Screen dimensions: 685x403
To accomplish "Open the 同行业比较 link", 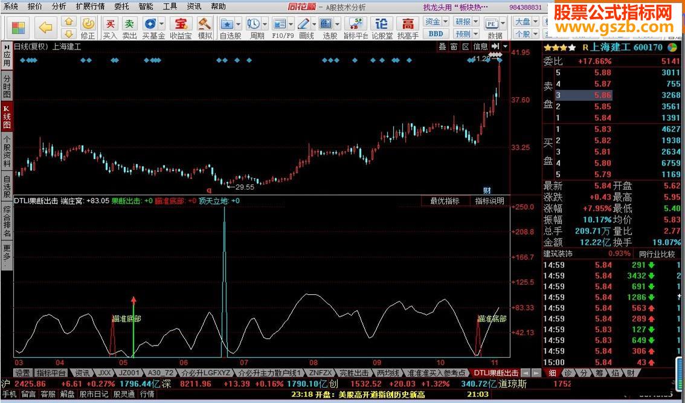I will (x=657, y=254).
